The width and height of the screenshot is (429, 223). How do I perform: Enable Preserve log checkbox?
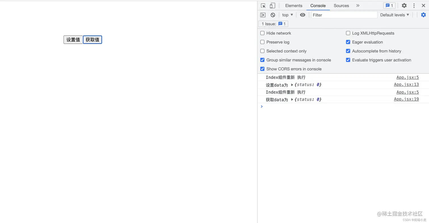(x=262, y=42)
